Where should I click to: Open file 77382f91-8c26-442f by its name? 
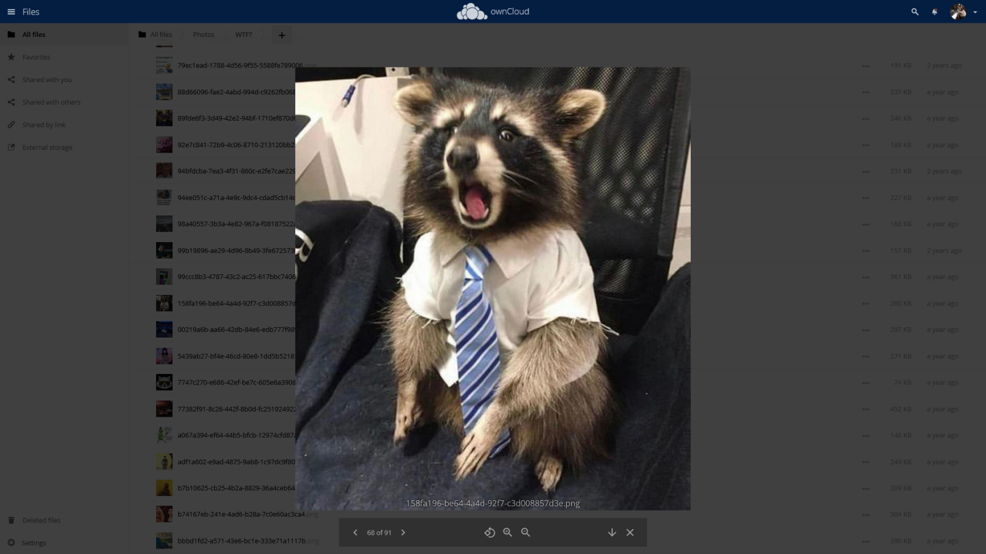point(236,409)
